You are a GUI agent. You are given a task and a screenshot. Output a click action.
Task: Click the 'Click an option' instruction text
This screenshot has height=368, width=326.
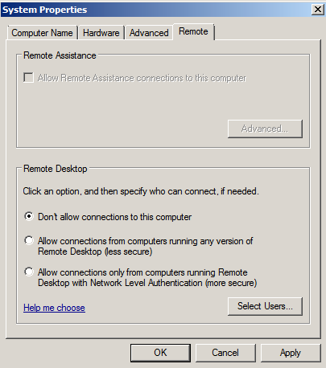click(141, 191)
